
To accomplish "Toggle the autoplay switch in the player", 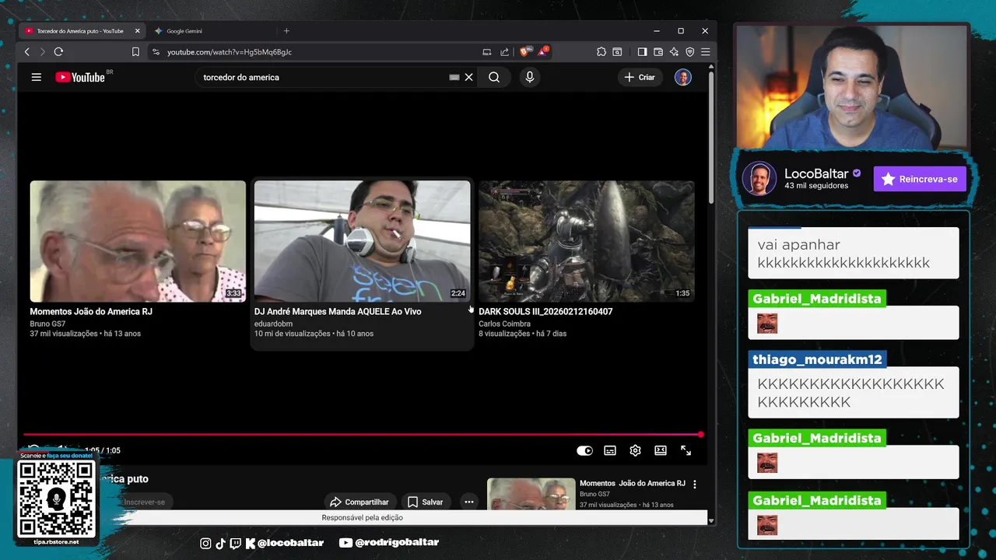I will 584,450.
